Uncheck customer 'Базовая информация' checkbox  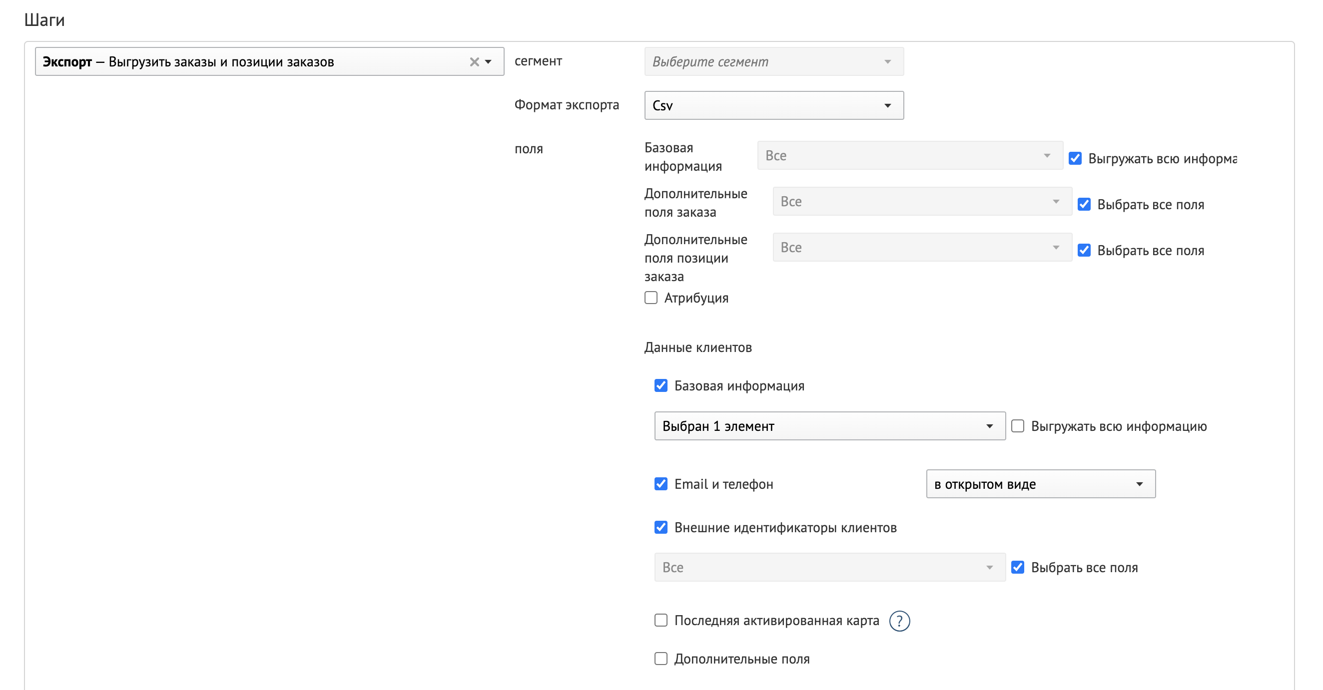661,385
